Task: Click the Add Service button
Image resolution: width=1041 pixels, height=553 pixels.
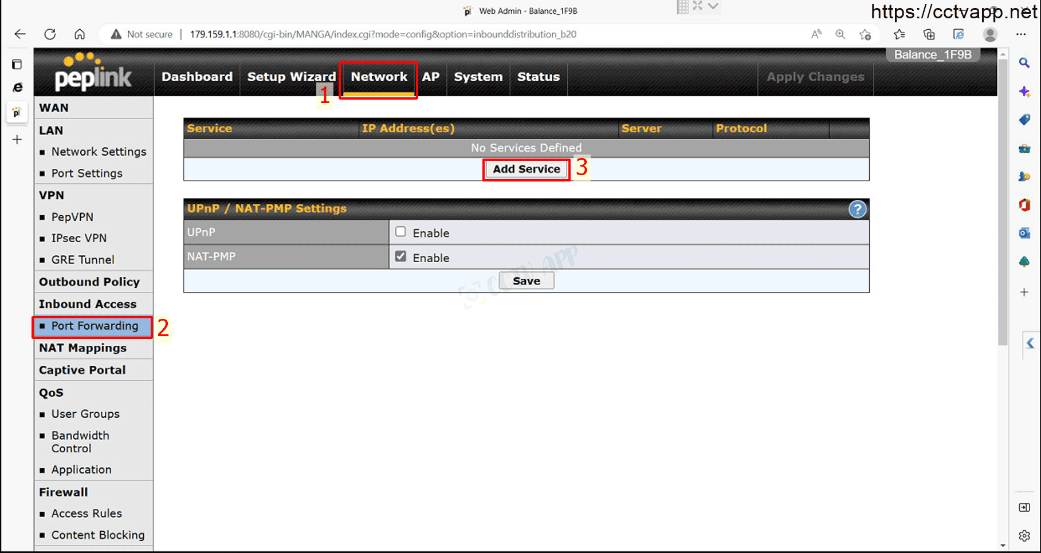Action: point(526,169)
